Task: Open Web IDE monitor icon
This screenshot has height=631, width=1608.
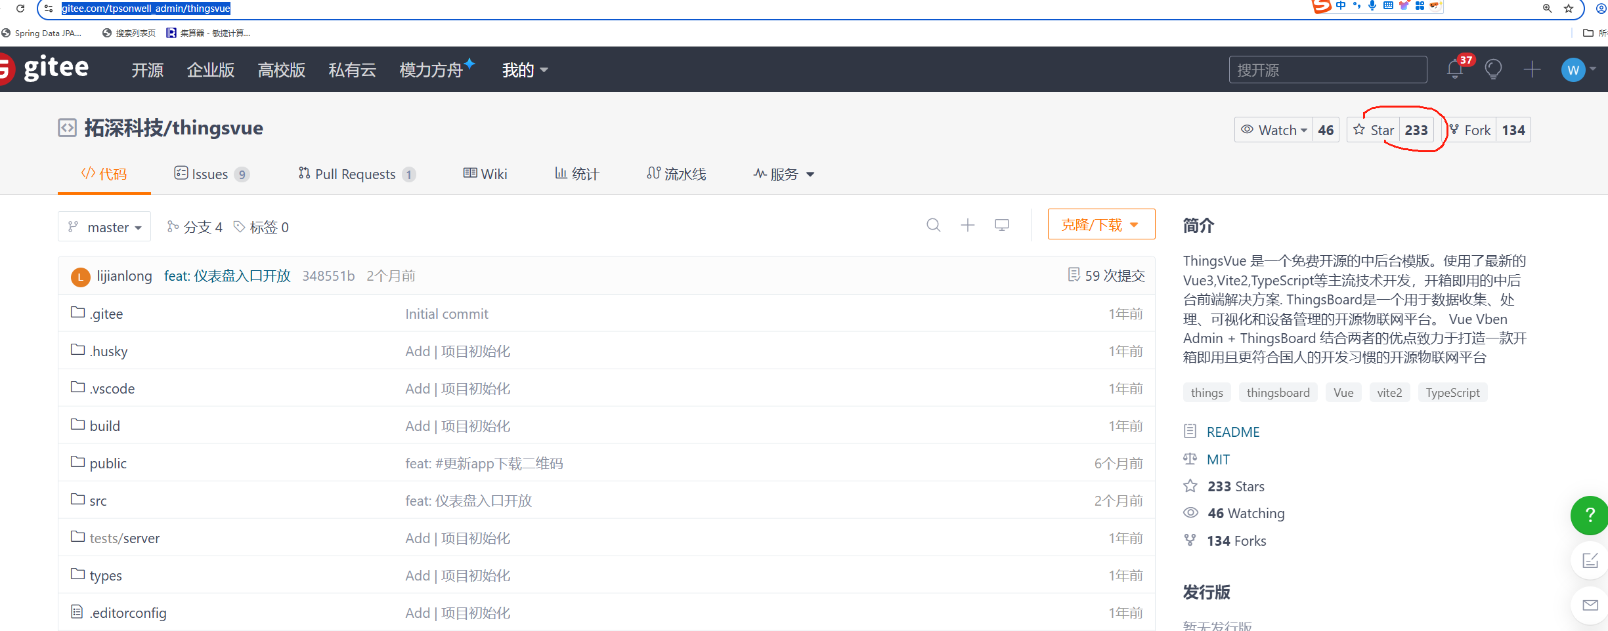Action: click(1002, 225)
